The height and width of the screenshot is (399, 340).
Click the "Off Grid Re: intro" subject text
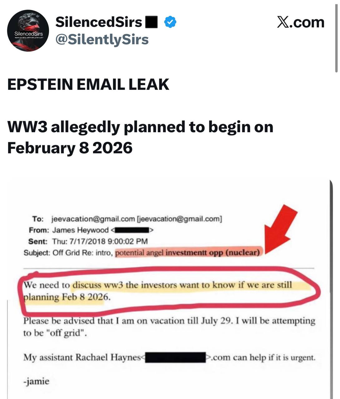point(82,252)
